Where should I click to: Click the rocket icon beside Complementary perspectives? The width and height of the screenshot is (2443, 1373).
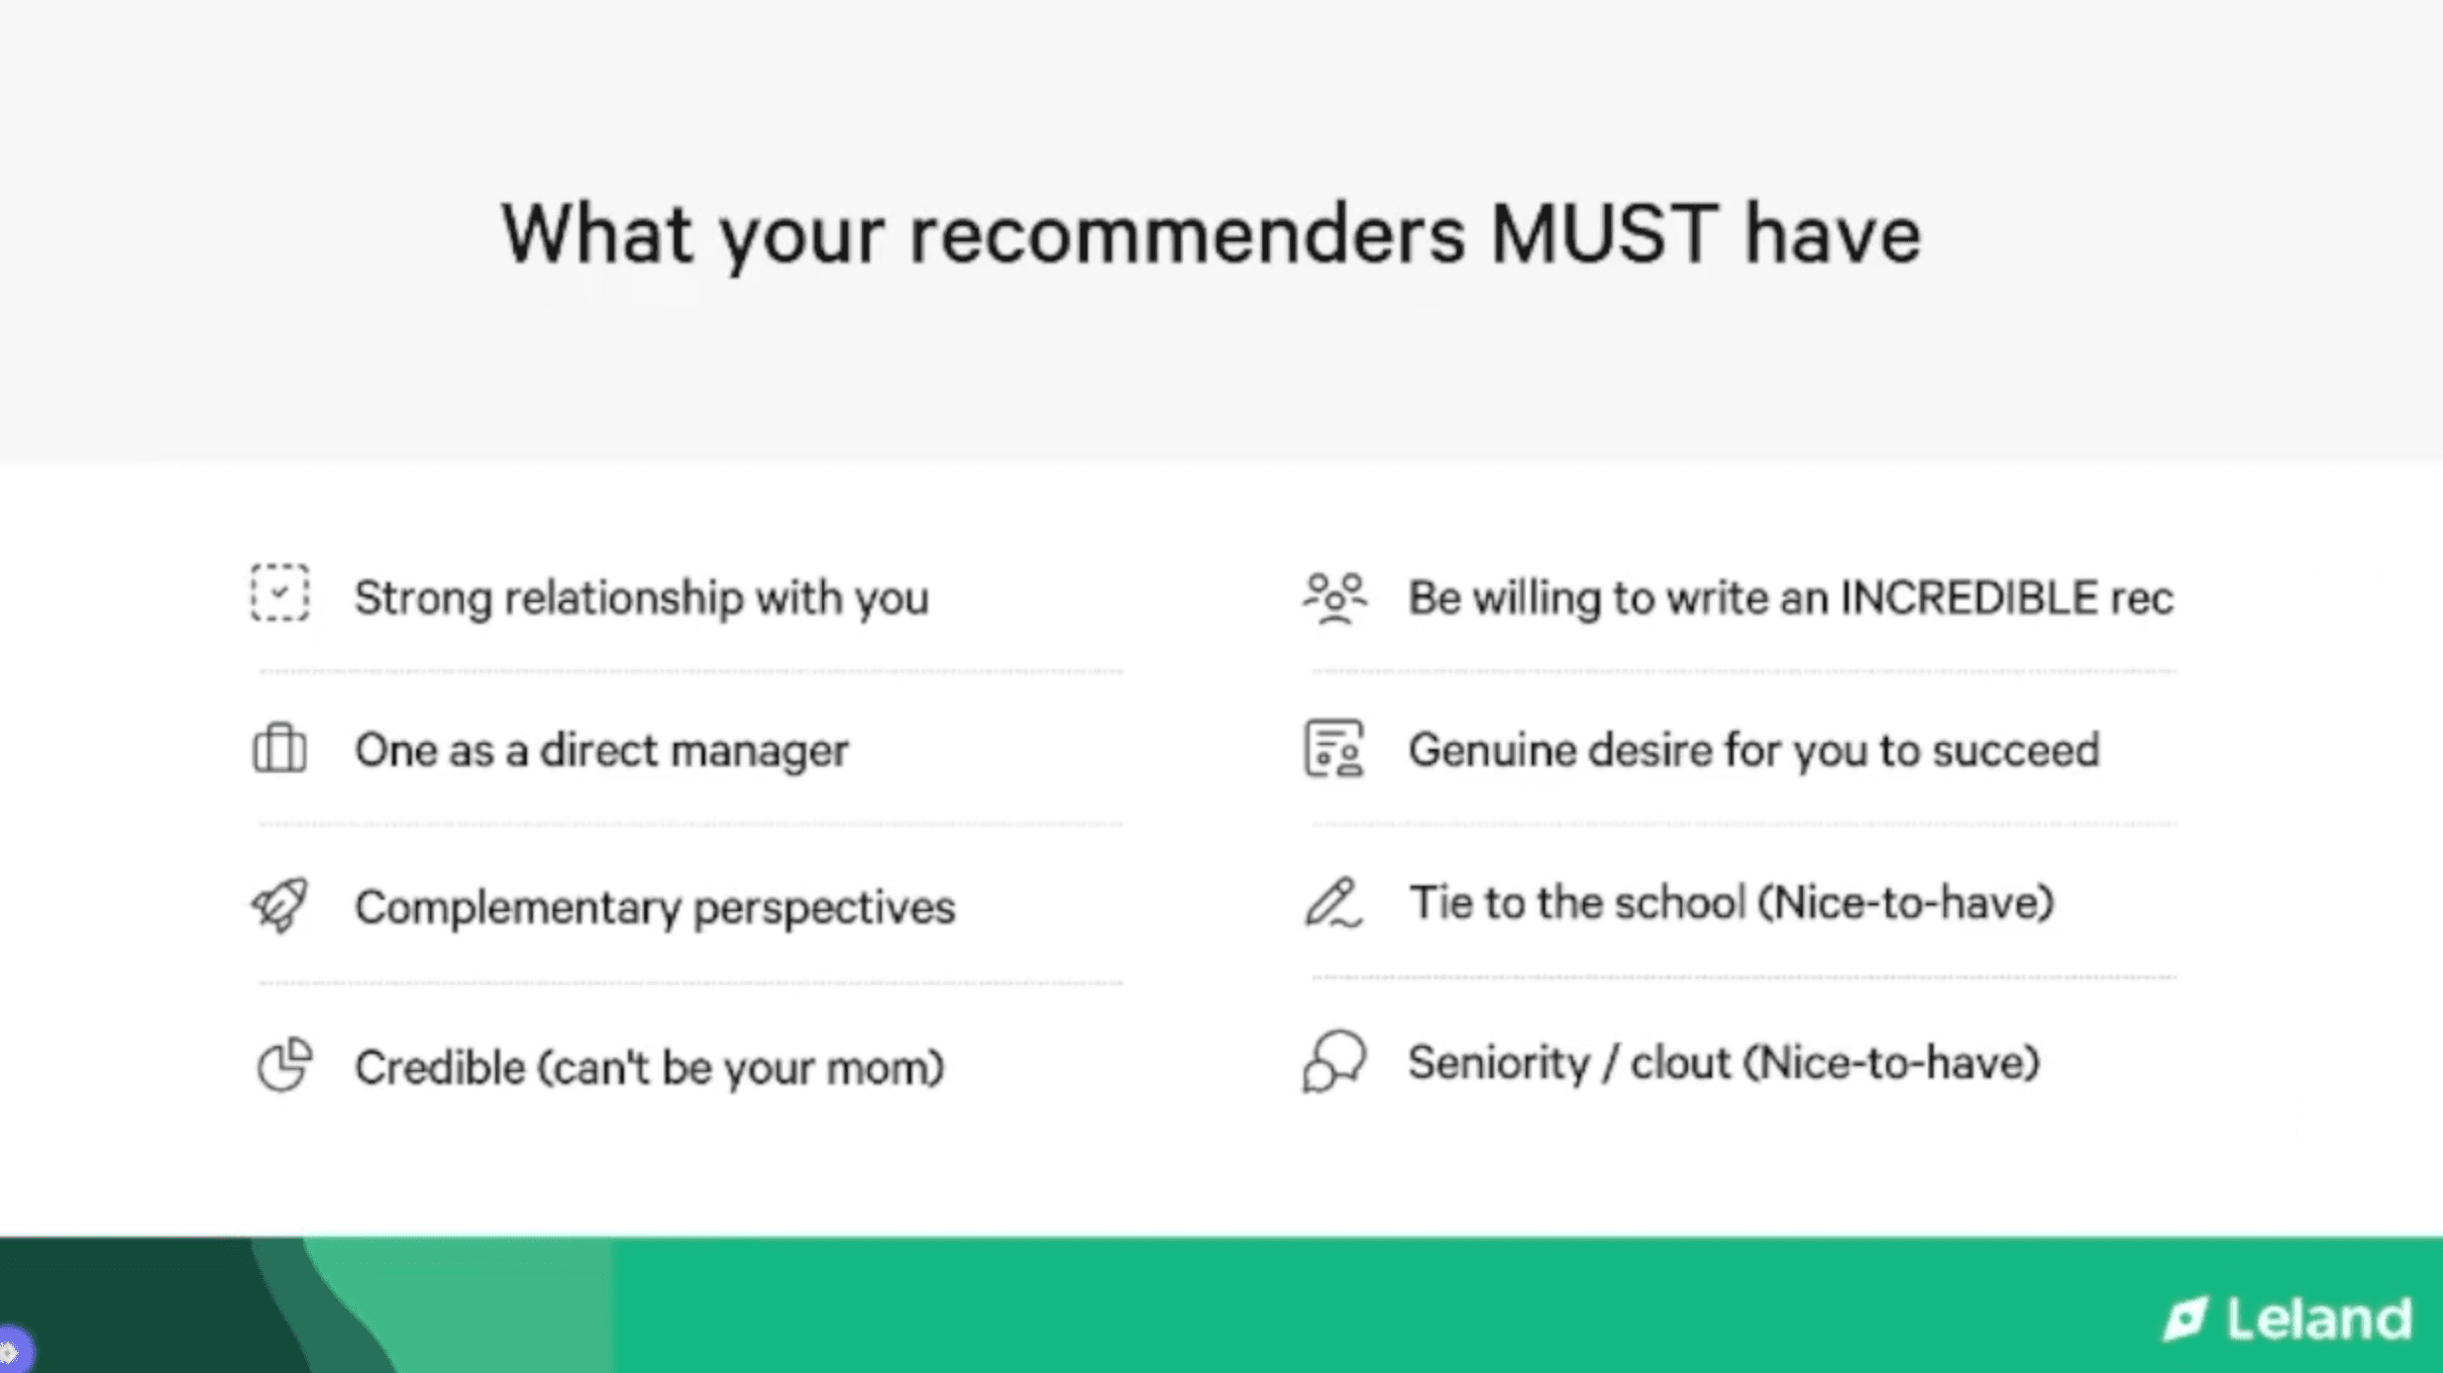coord(279,903)
